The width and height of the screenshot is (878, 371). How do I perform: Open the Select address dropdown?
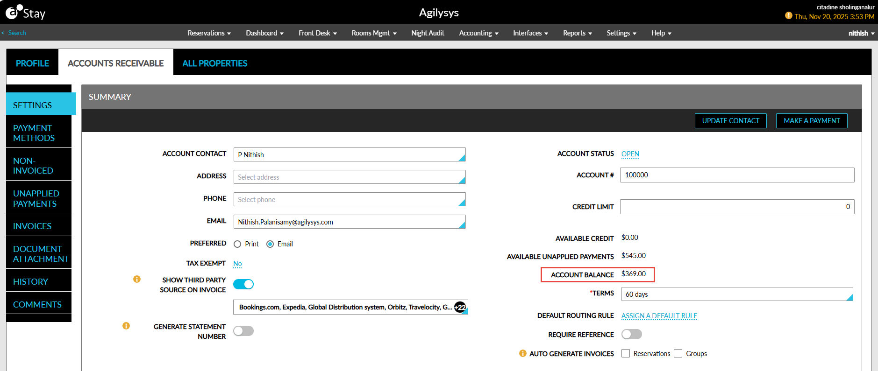tap(349, 177)
